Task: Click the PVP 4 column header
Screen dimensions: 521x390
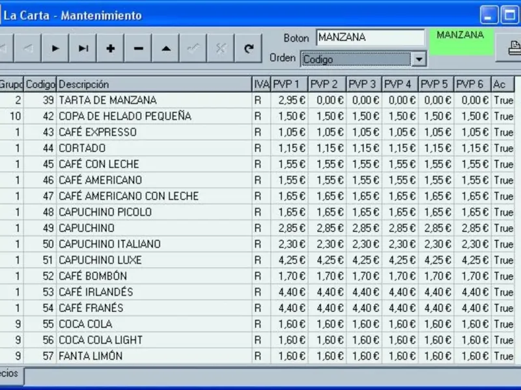Action: pyautogui.click(x=401, y=84)
